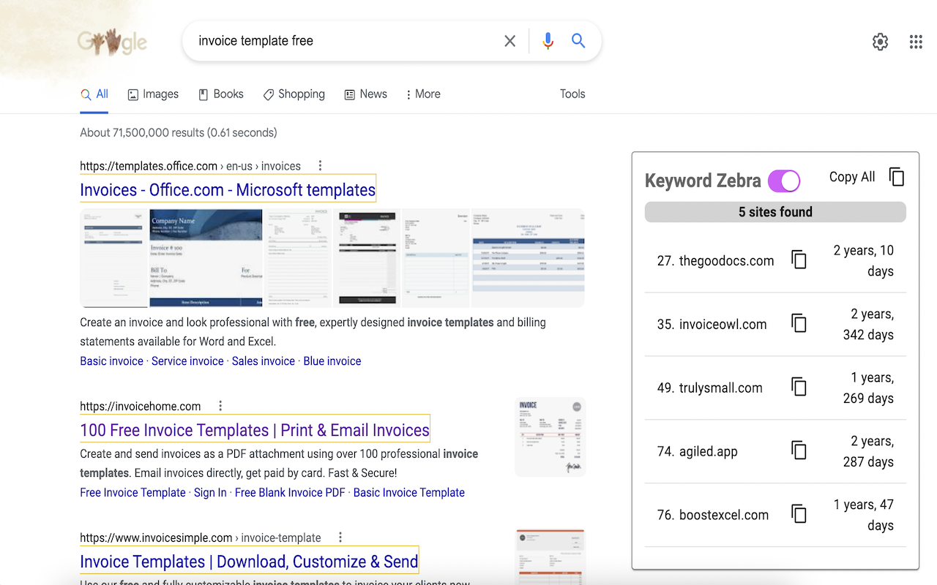Open the black-header invoice thumbnail
This screenshot has width=937, height=585.
click(x=367, y=258)
